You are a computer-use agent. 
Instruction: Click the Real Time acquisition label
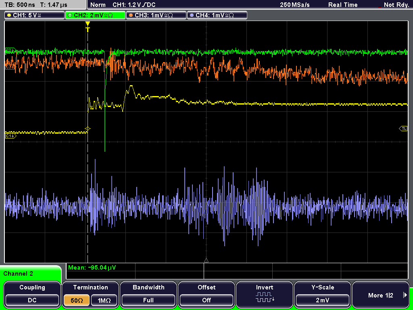(x=343, y=5)
